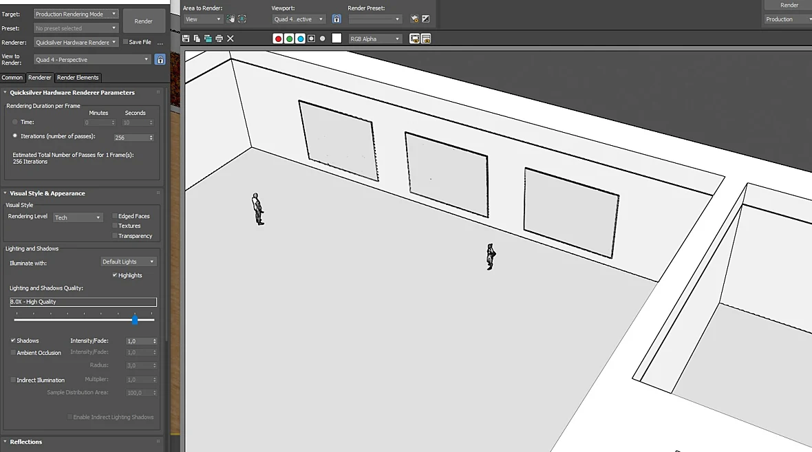Click the Shadows Intensity/Fade spinner arrows
Viewport: 812px width, 452px height.
[x=154, y=341]
